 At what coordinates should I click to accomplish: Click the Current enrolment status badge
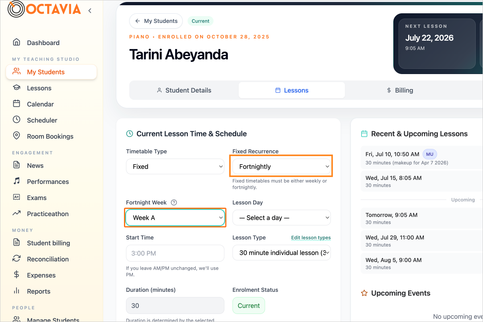(x=249, y=305)
